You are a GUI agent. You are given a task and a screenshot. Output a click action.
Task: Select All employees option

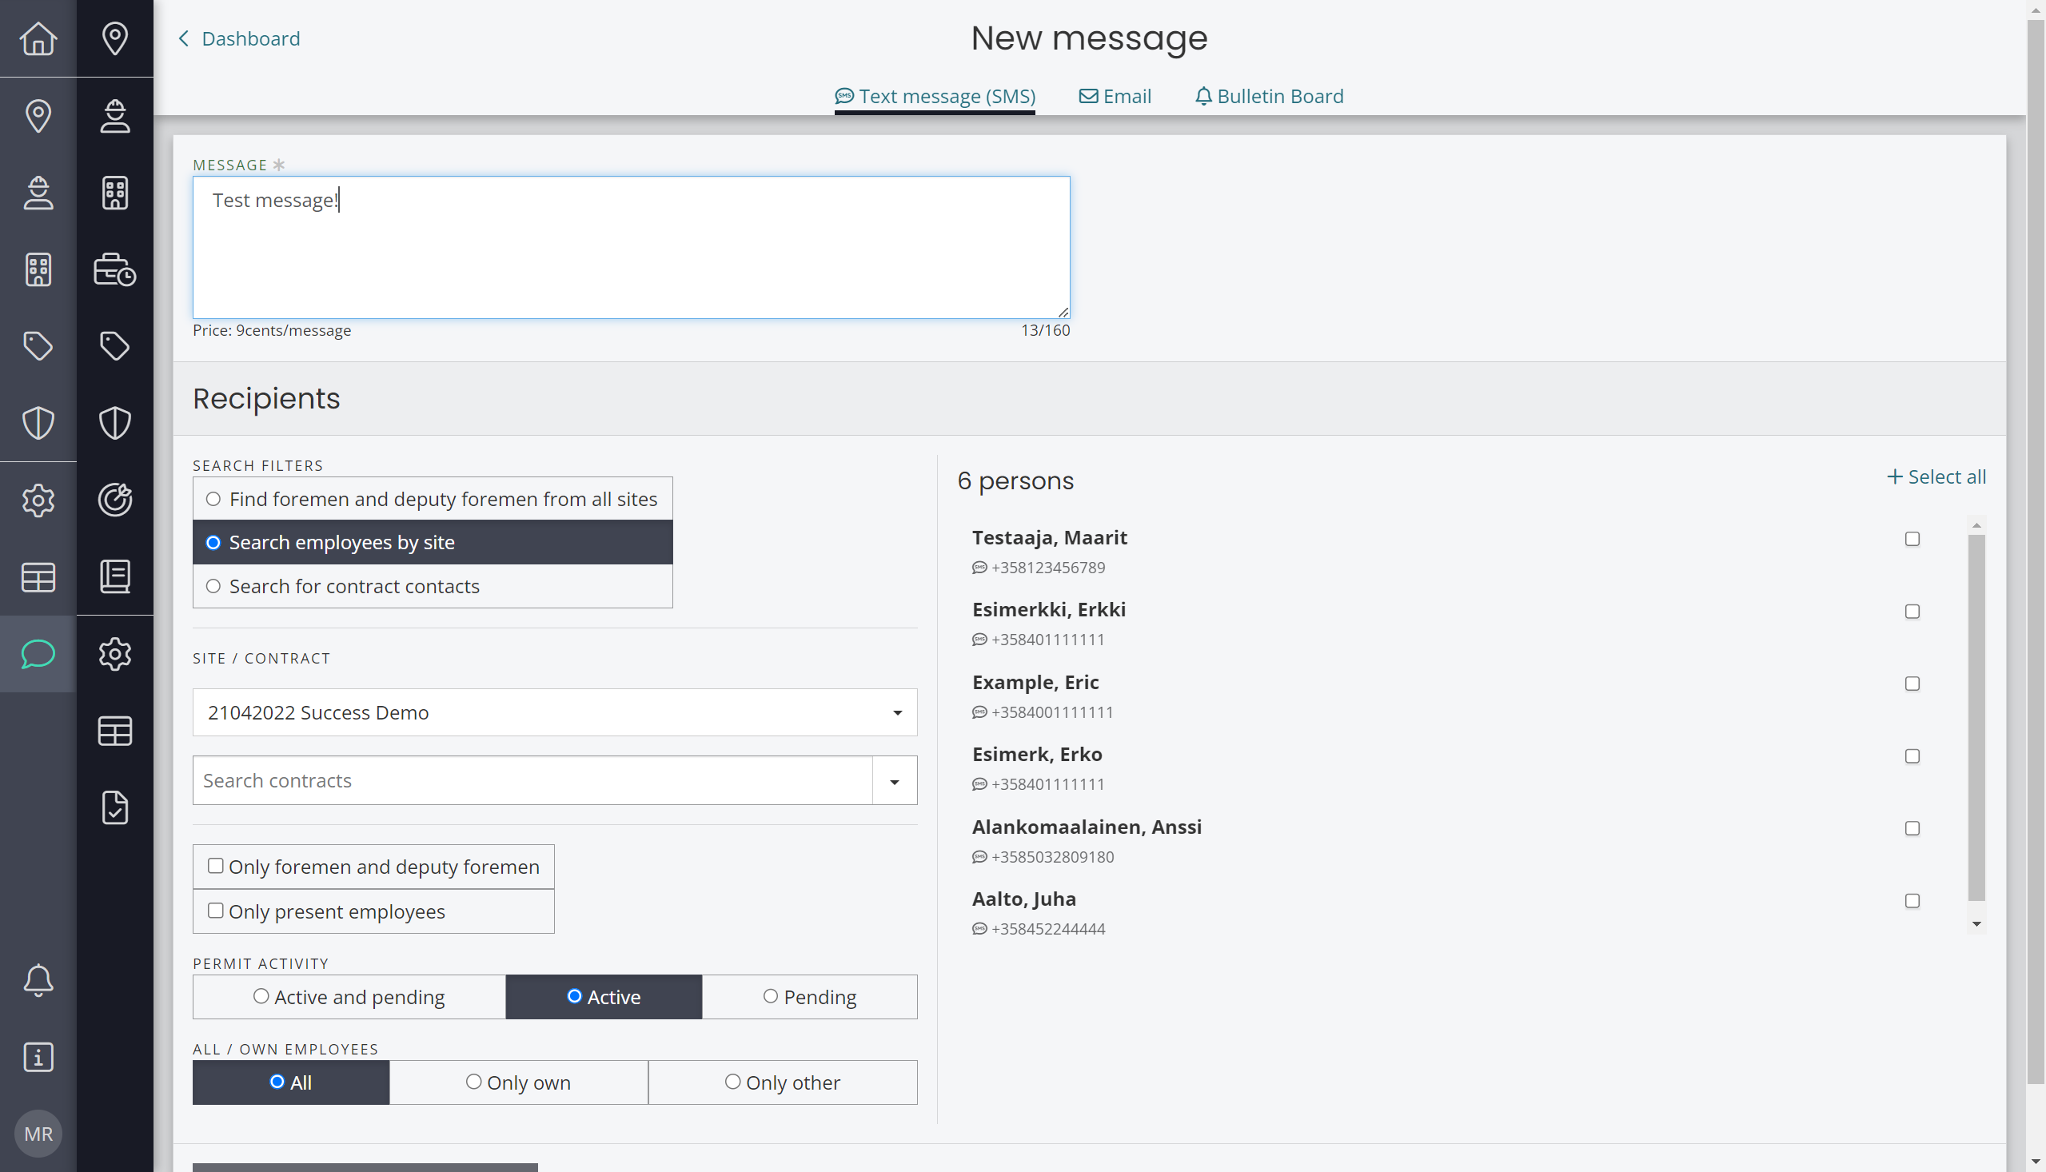290,1082
